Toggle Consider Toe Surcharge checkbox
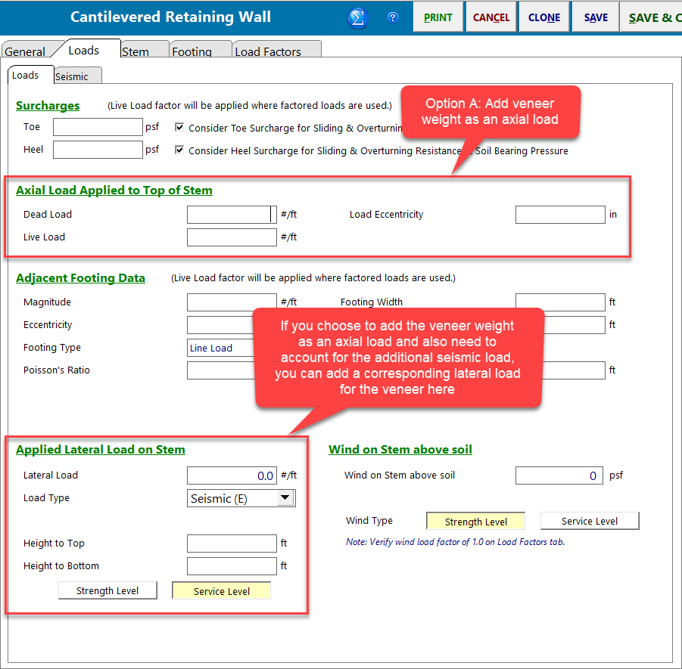Image resolution: width=682 pixels, height=669 pixels. pos(179,127)
